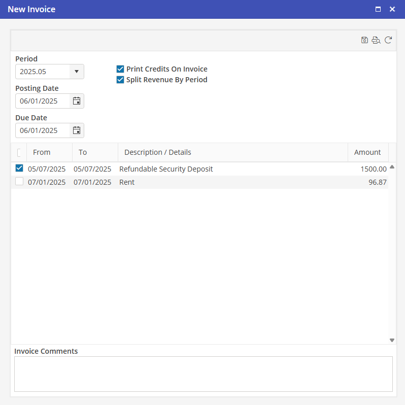Click inside the Invoice Comments text box

[203, 374]
